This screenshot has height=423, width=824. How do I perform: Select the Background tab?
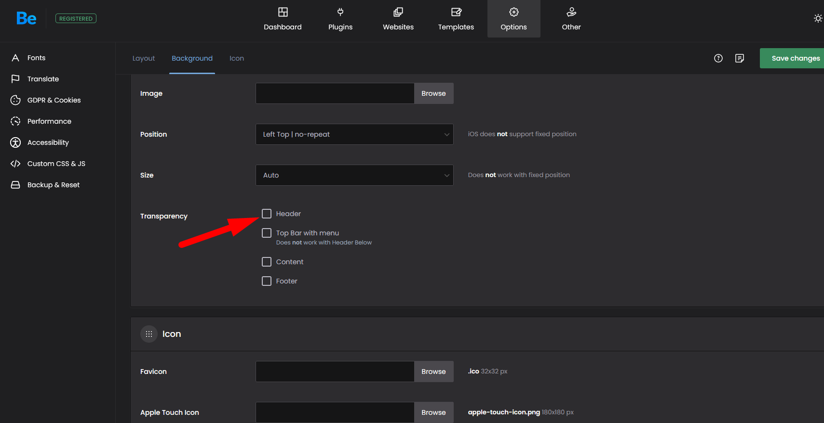click(x=192, y=58)
